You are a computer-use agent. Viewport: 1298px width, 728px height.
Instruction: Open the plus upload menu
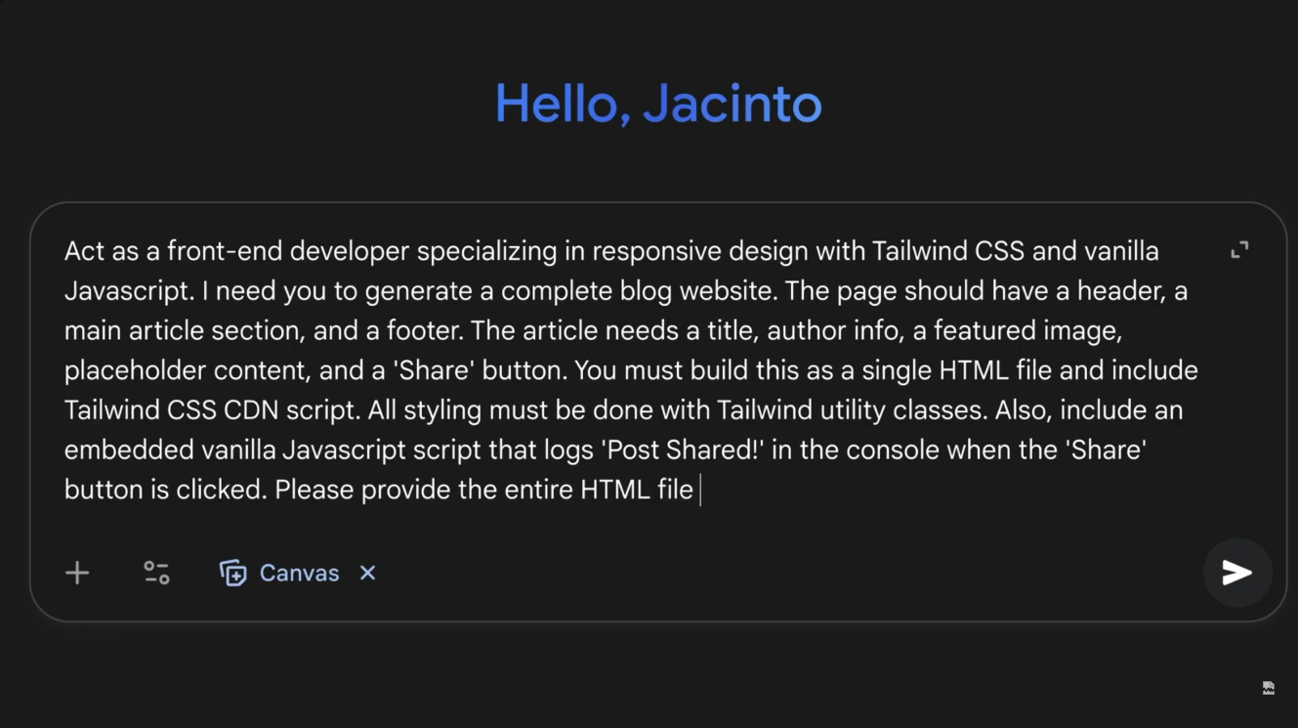click(77, 573)
